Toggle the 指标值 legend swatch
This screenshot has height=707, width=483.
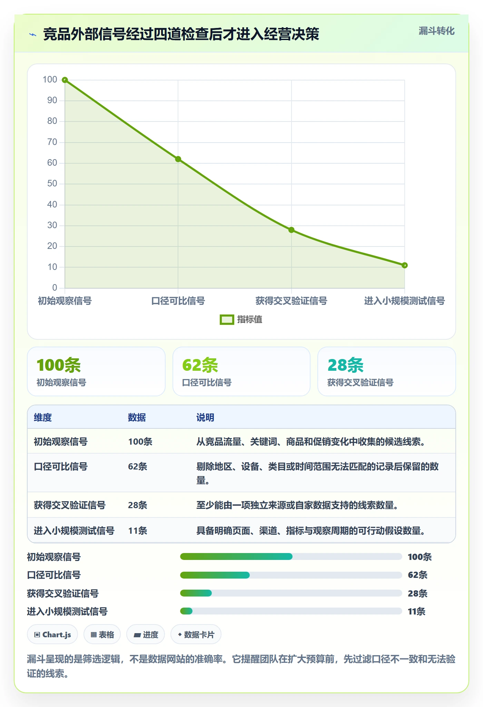click(227, 320)
